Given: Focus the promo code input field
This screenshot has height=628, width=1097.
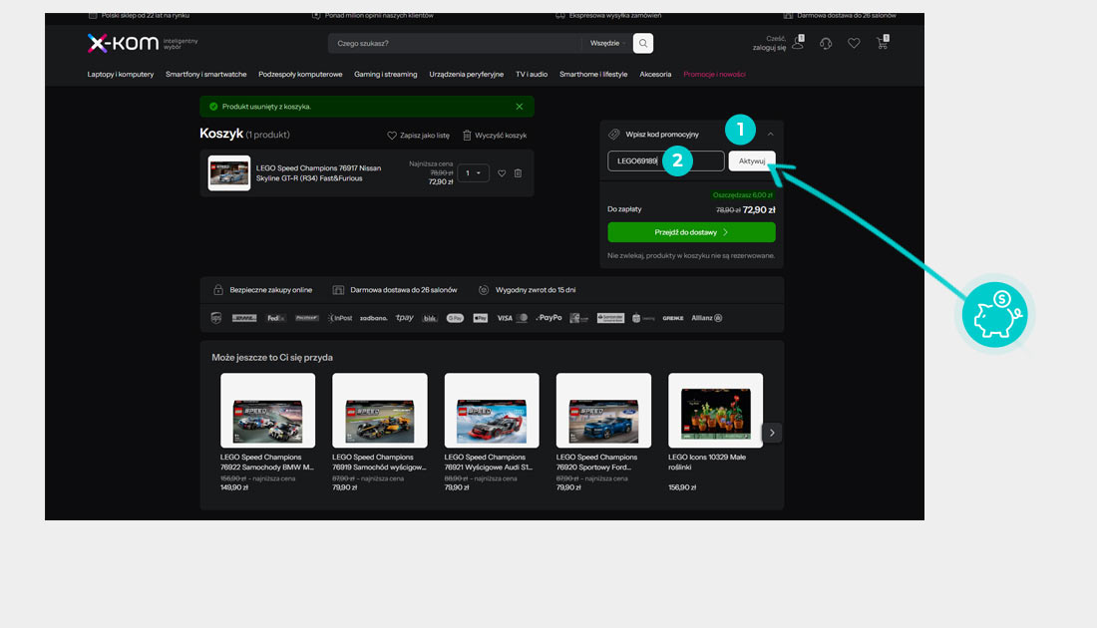Looking at the screenshot, I should click(666, 160).
